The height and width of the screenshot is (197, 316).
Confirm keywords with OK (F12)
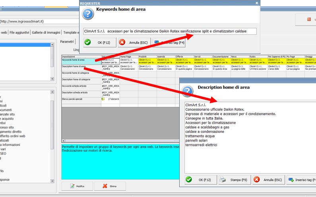pos(100,43)
